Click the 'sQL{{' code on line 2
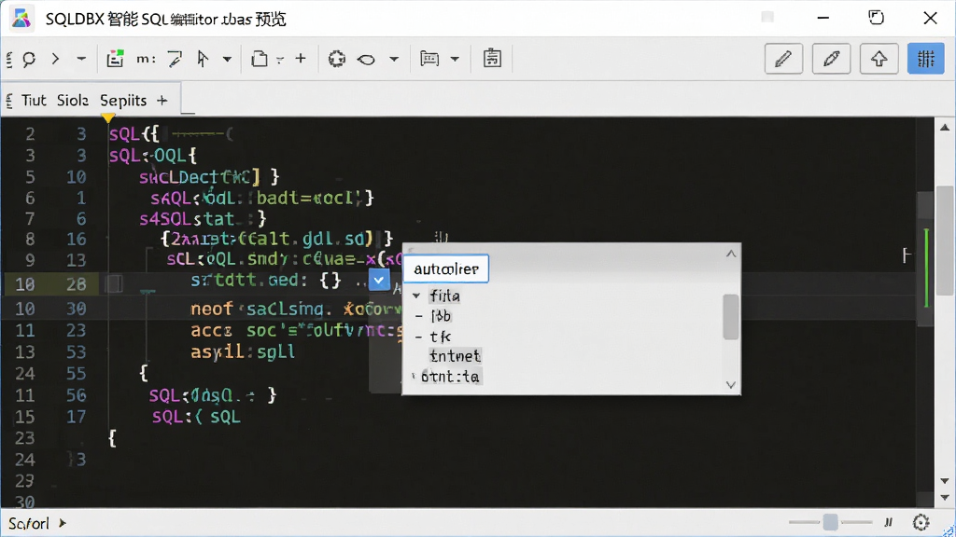 pos(134,134)
